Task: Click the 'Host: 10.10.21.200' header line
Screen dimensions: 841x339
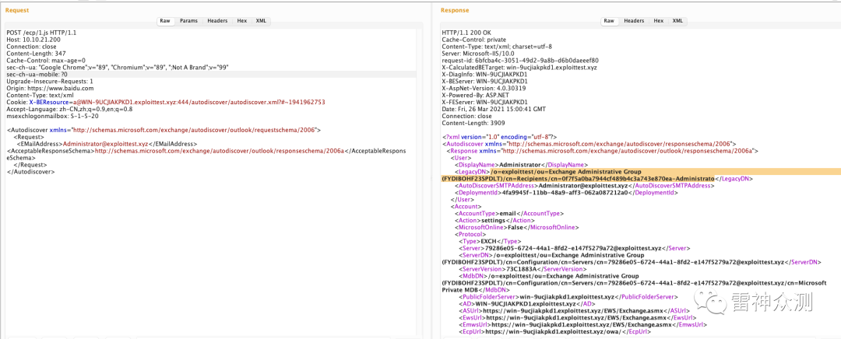Action: (33, 40)
